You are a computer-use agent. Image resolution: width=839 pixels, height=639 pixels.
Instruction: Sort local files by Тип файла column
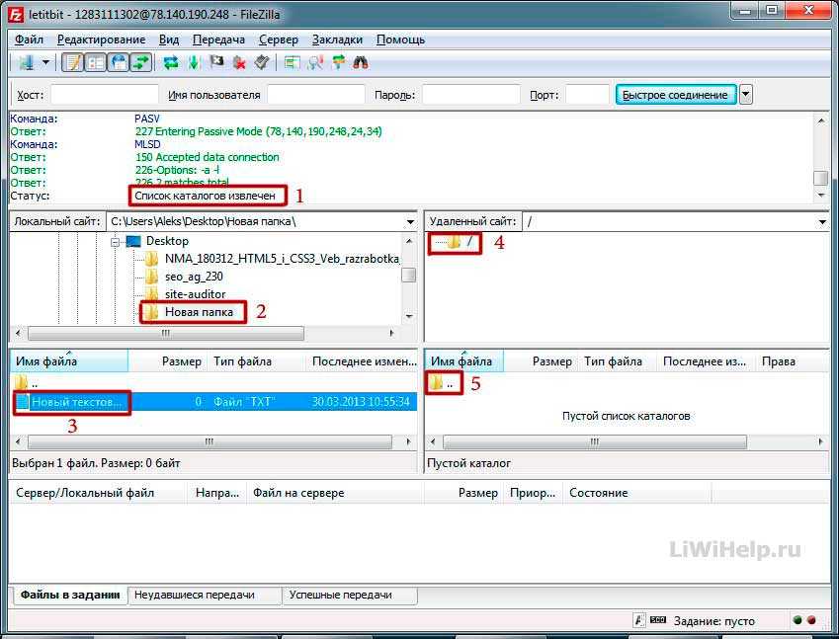coord(242,361)
